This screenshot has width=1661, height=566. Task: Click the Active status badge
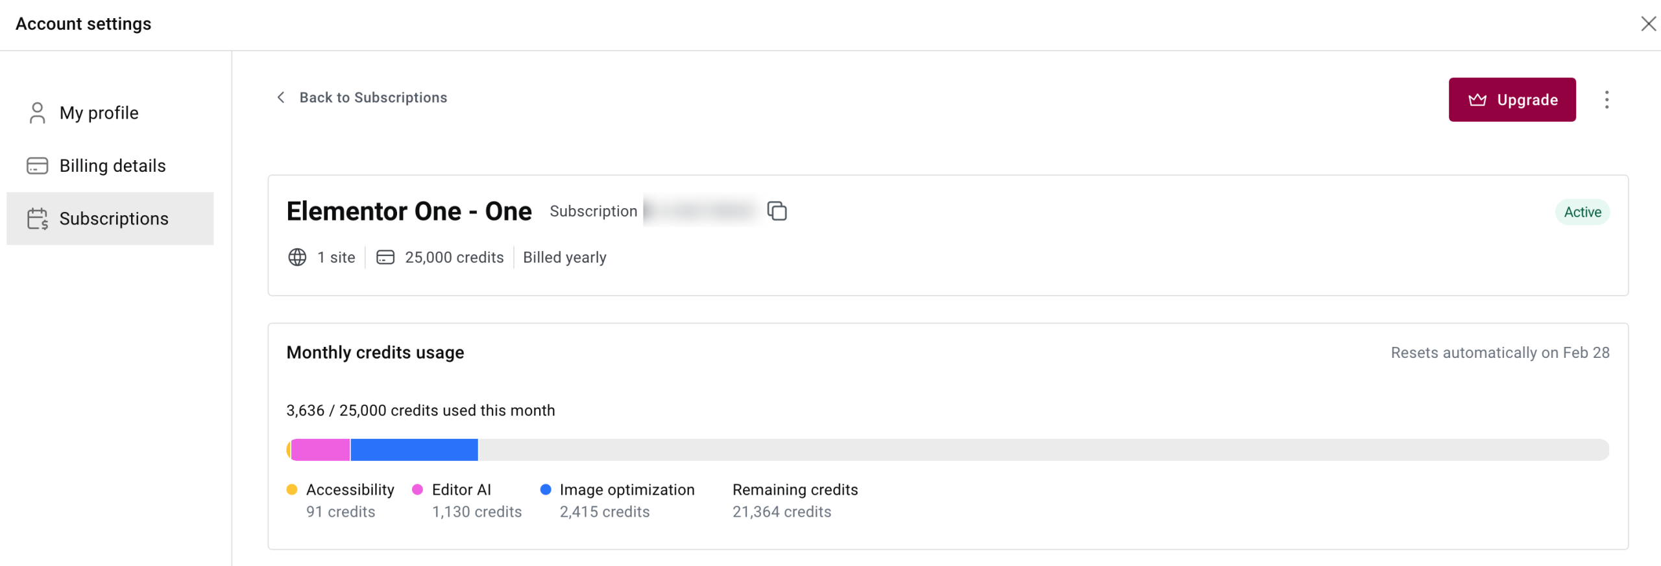(1582, 212)
